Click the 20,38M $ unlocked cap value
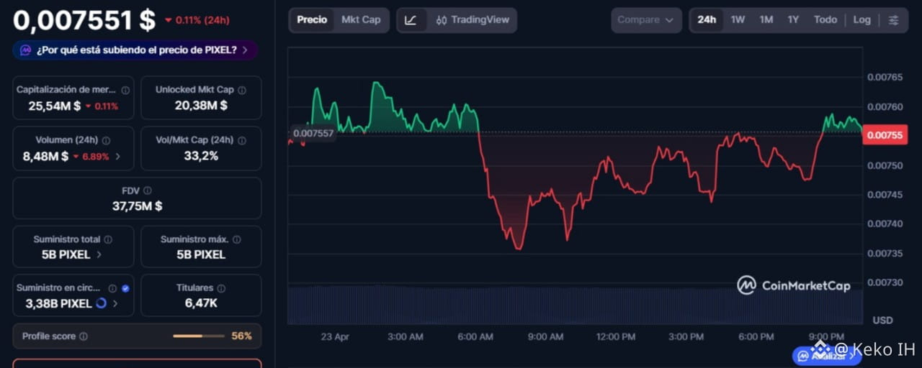The width and height of the screenshot is (922, 368). 201,105
